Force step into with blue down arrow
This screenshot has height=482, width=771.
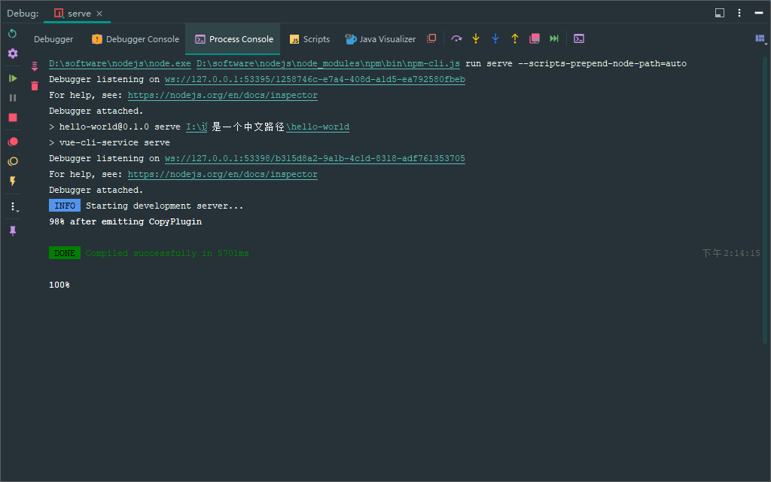tap(495, 39)
